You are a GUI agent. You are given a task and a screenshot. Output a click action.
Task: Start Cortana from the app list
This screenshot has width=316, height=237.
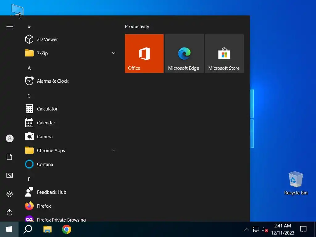point(71,164)
